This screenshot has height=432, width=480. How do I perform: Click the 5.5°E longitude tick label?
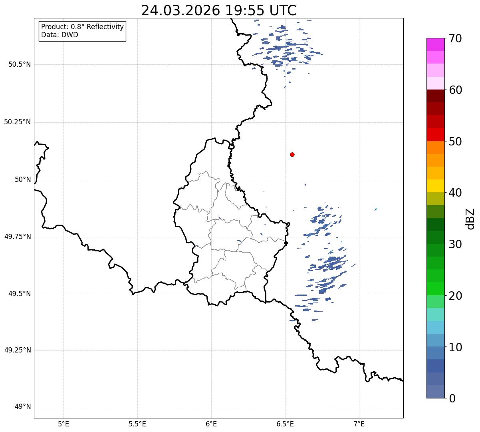click(x=137, y=423)
